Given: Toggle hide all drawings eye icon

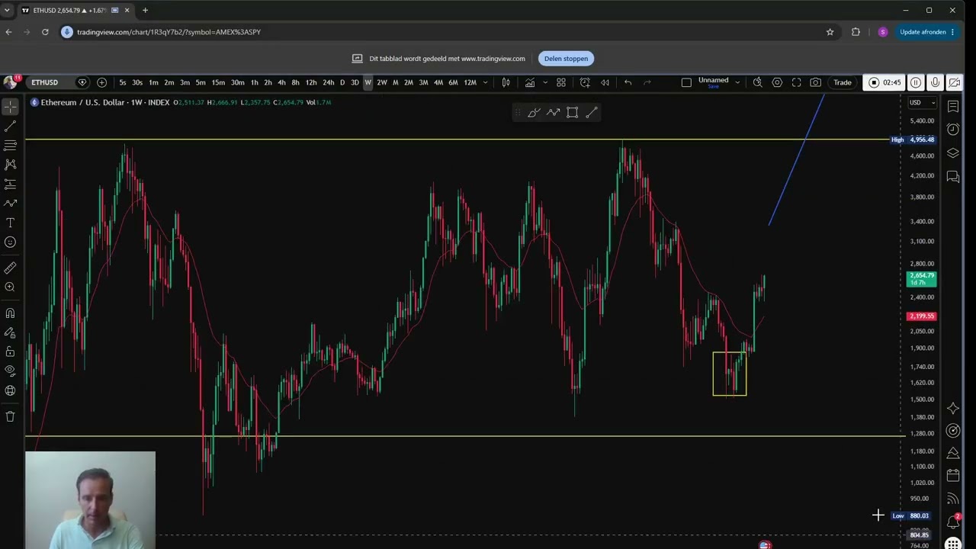Looking at the screenshot, I should (x=10, y=371).
